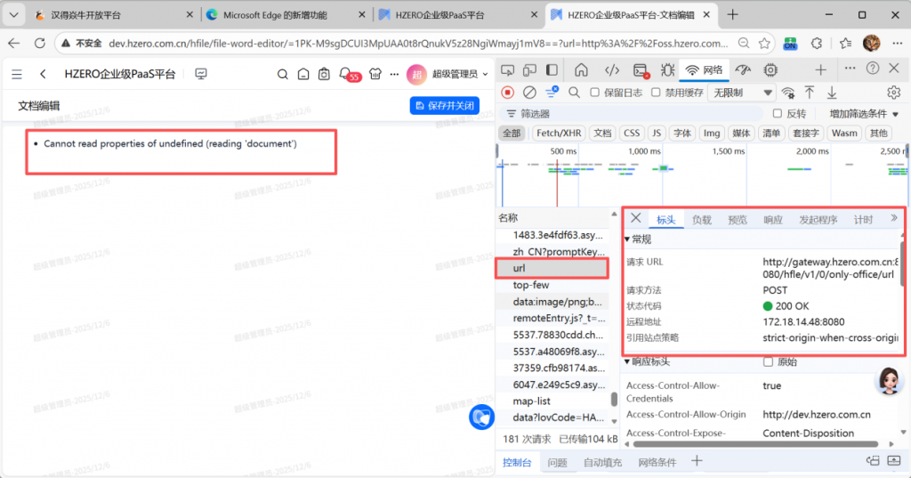Switch to the 响应 tab in request details
The width and height of the screenshot is (911, 478).
click(x=772, y=220)
